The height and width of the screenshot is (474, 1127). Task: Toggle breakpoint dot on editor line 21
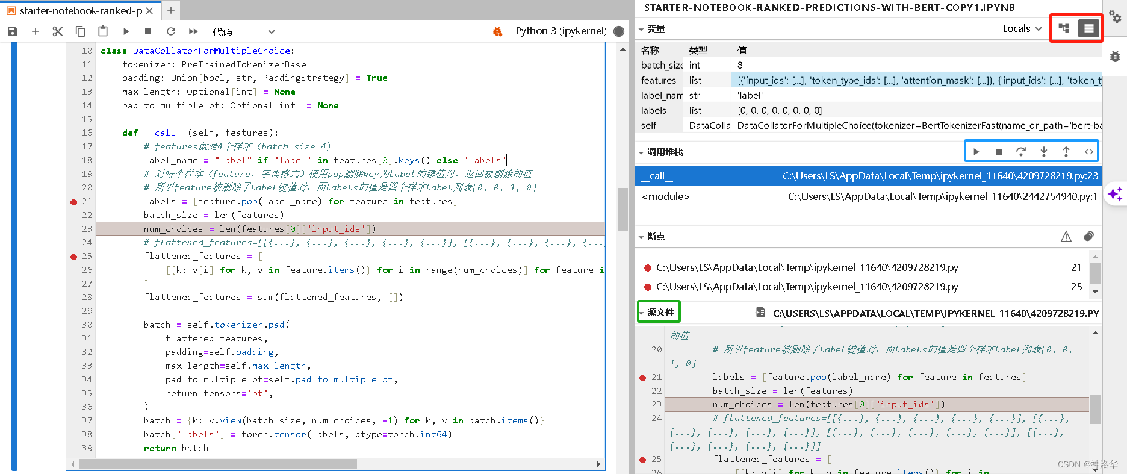74,202
